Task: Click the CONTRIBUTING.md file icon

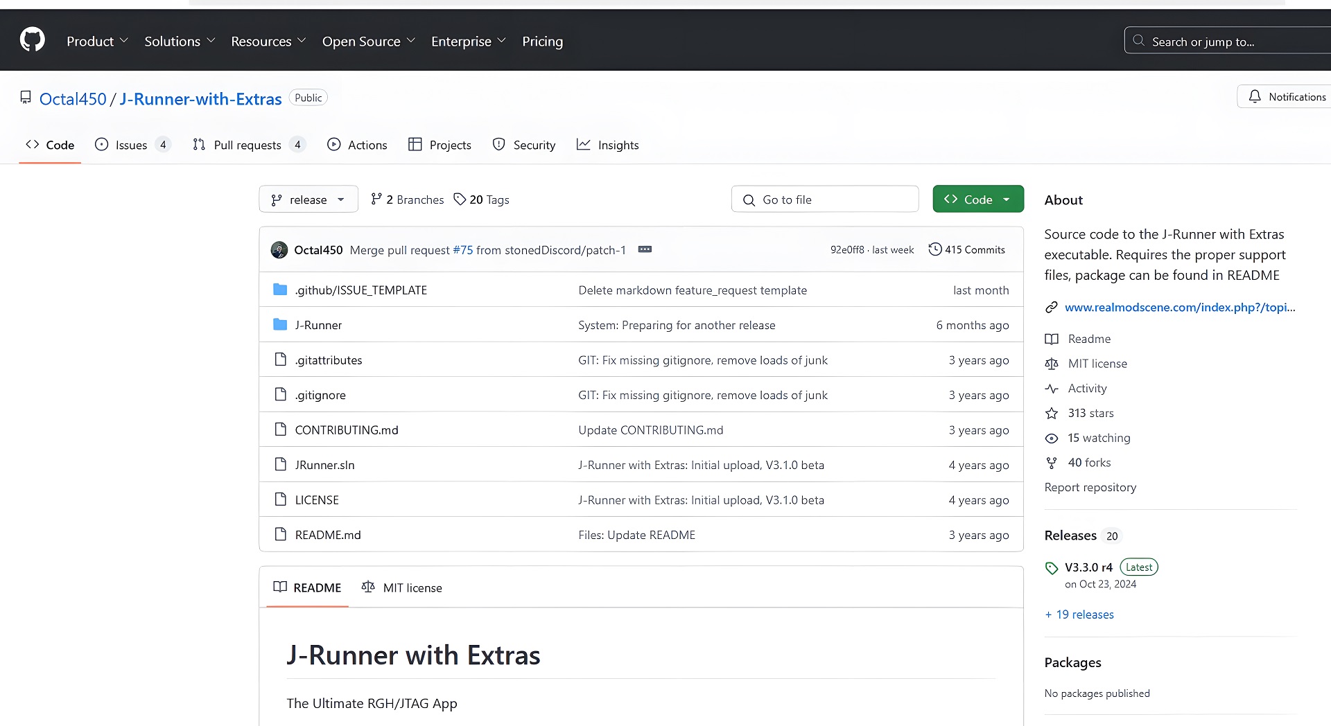Action: [280, 430]
